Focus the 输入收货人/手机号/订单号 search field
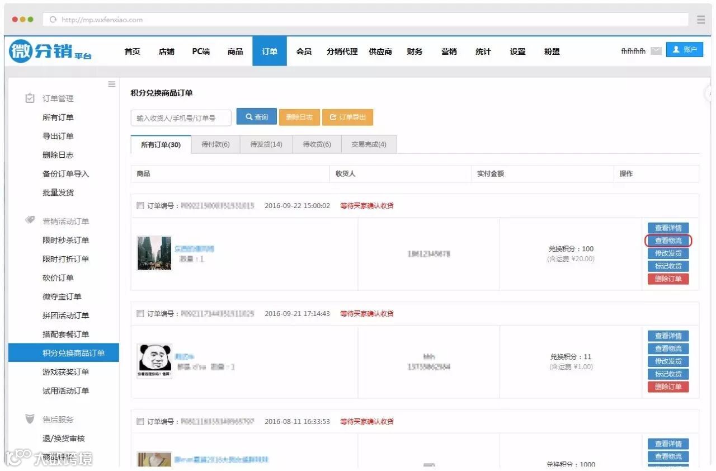This screenshot has height=471, width=716. [181, 118]
